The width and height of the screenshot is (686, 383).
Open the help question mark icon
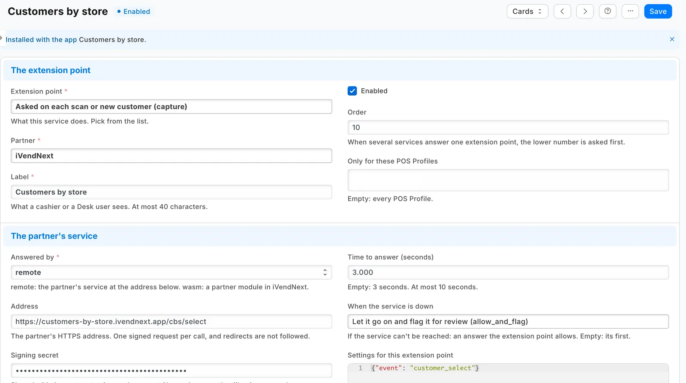pos(608,12)
